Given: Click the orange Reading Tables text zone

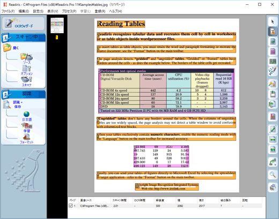Looking at the screenshot, I should [121, 24].
